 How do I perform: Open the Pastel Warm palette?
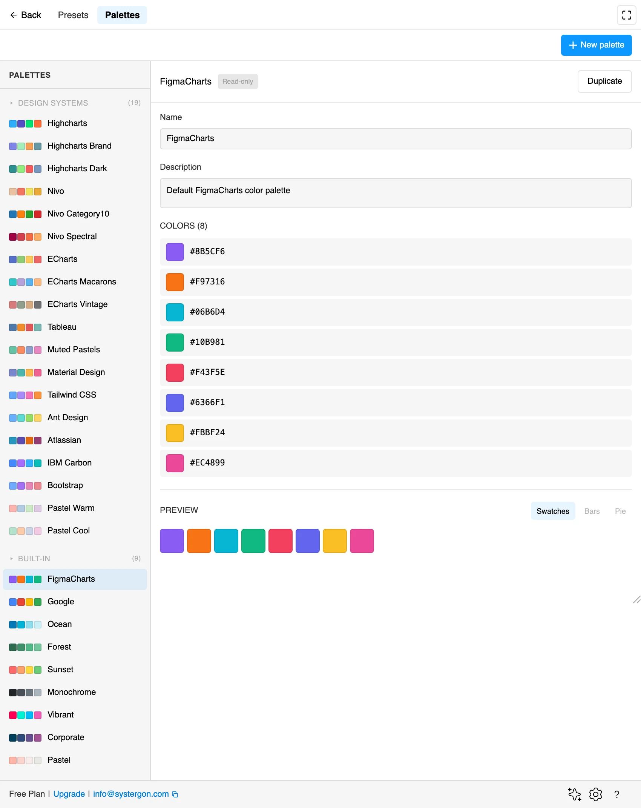coord(75,508)
